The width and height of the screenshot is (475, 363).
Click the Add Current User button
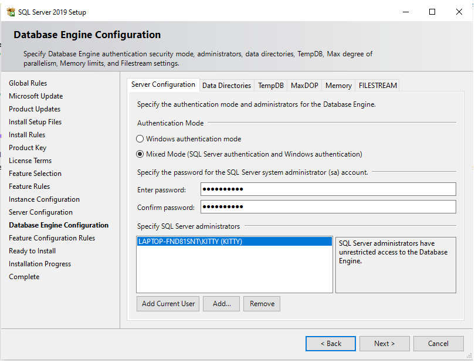coord(168,304)
